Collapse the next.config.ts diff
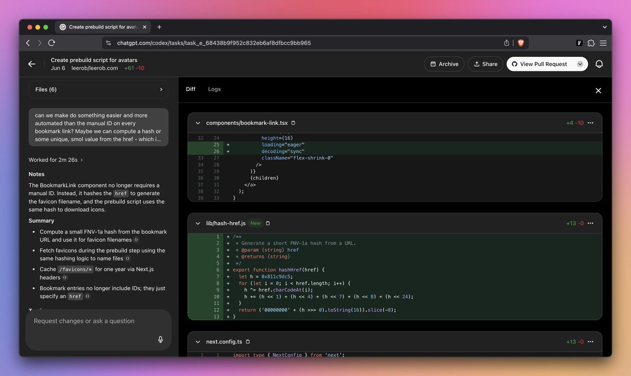 [x=198, y=342]
